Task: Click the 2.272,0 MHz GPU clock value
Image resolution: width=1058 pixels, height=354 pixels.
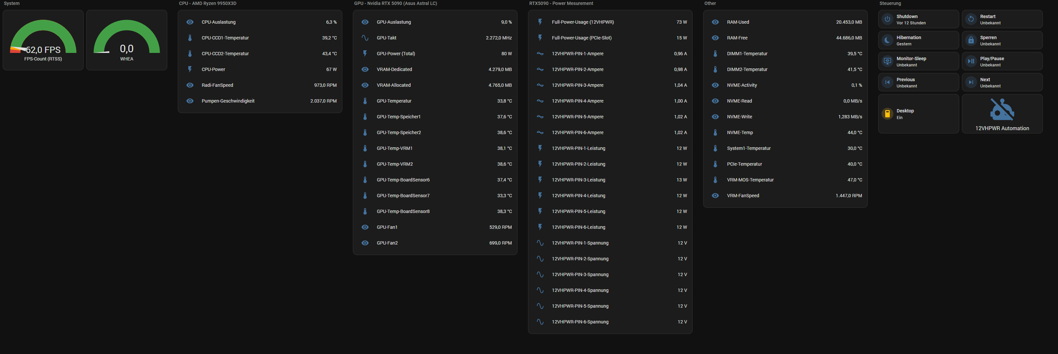Action: pos(499,38)
